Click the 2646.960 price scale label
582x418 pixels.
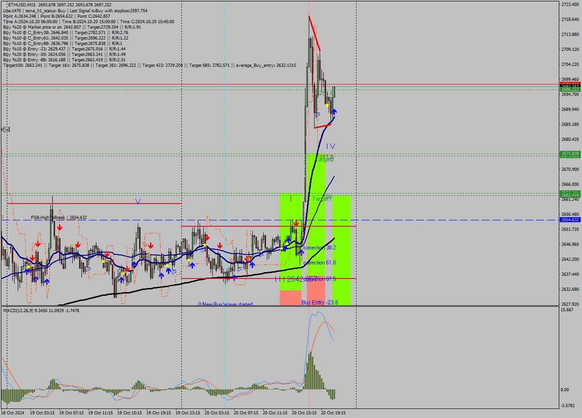point(570,244)
